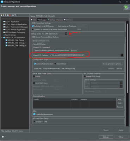130x141 pixels.
Task: Click the Debug button
Action: 106,137
